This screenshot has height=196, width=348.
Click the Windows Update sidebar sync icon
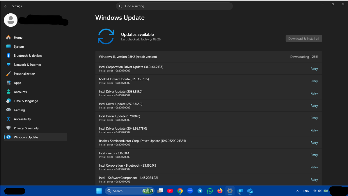point(8,137)
